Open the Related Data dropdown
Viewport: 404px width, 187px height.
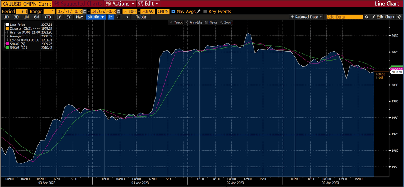(306, 17)
